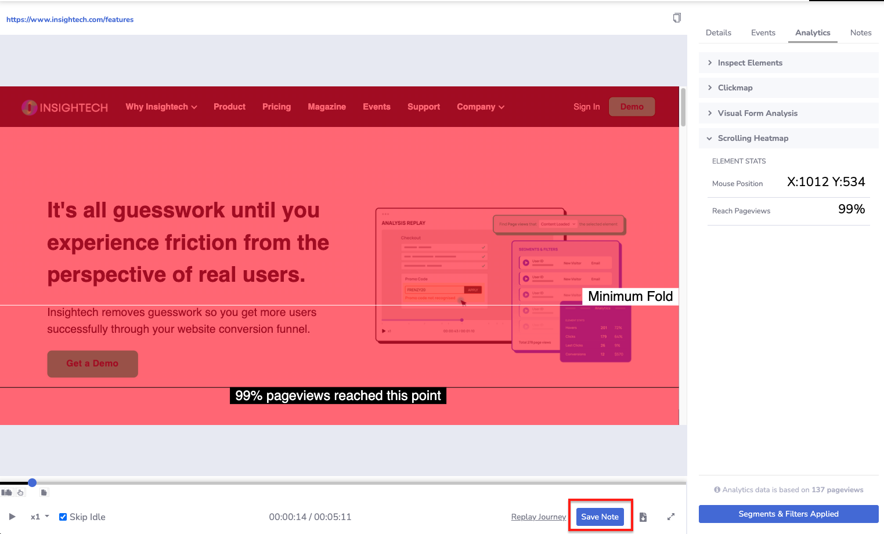Click the gray unplayed section of the timeline
This screenshot has width=884, height=534.
360,482
